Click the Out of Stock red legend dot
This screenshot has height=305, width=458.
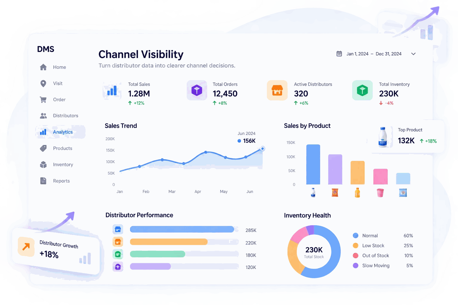355,256
